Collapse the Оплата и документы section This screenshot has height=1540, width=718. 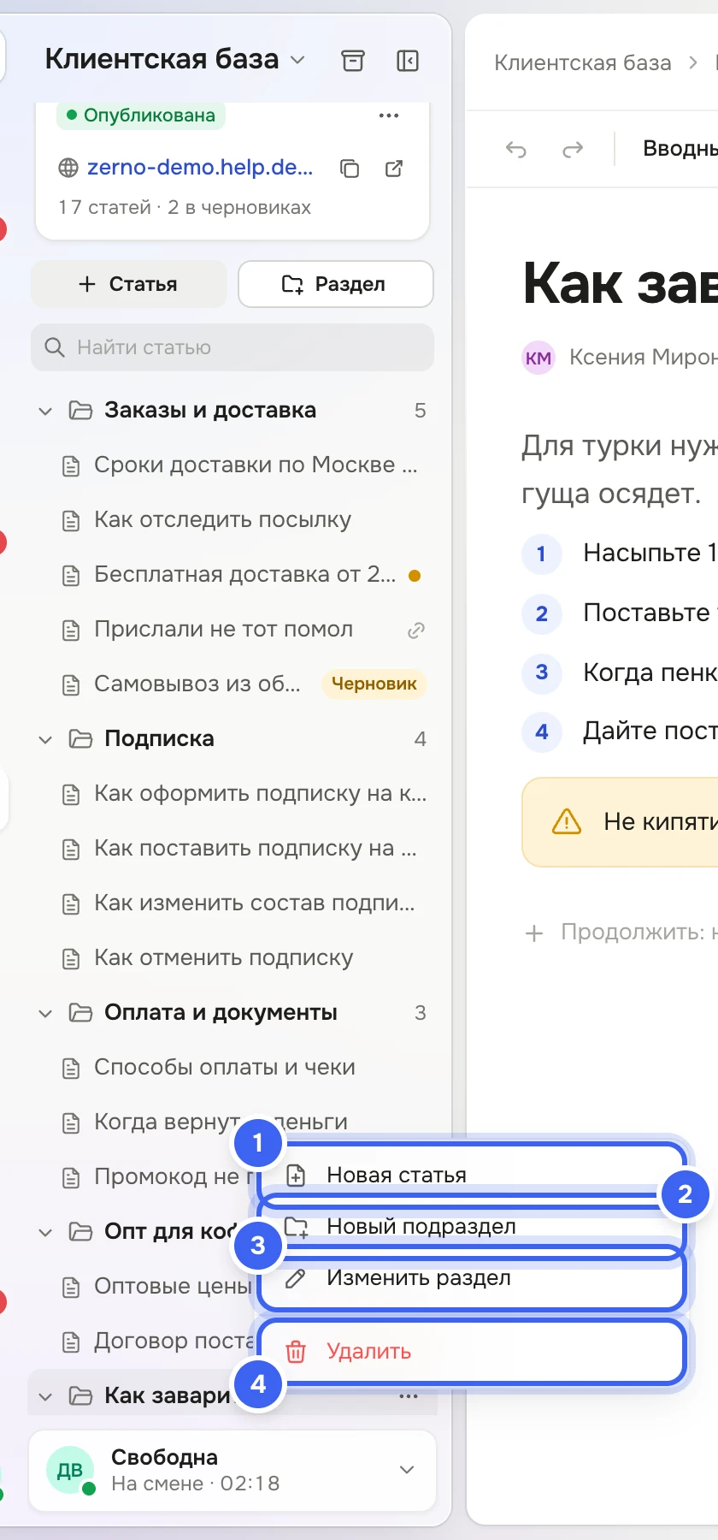pos(45,1014)
